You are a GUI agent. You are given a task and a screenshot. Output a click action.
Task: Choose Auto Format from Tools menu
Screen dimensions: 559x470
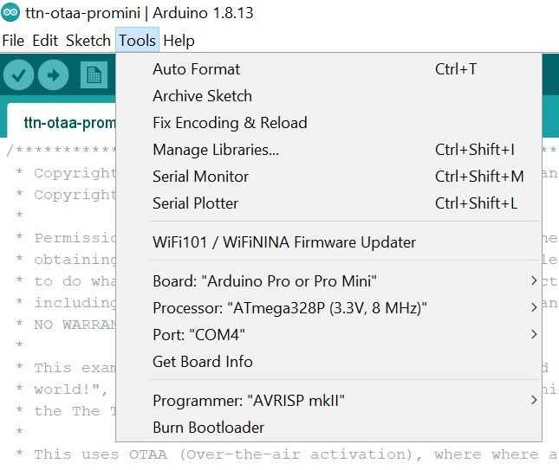coord(328,69)
